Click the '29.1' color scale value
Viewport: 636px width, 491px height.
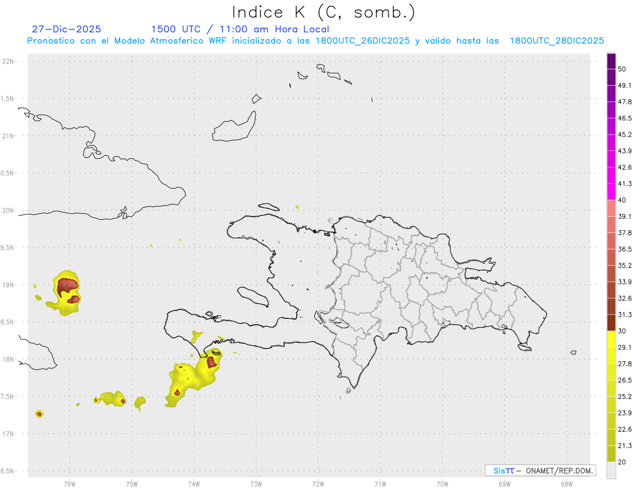pyautogui.click(x=625, y=347)
